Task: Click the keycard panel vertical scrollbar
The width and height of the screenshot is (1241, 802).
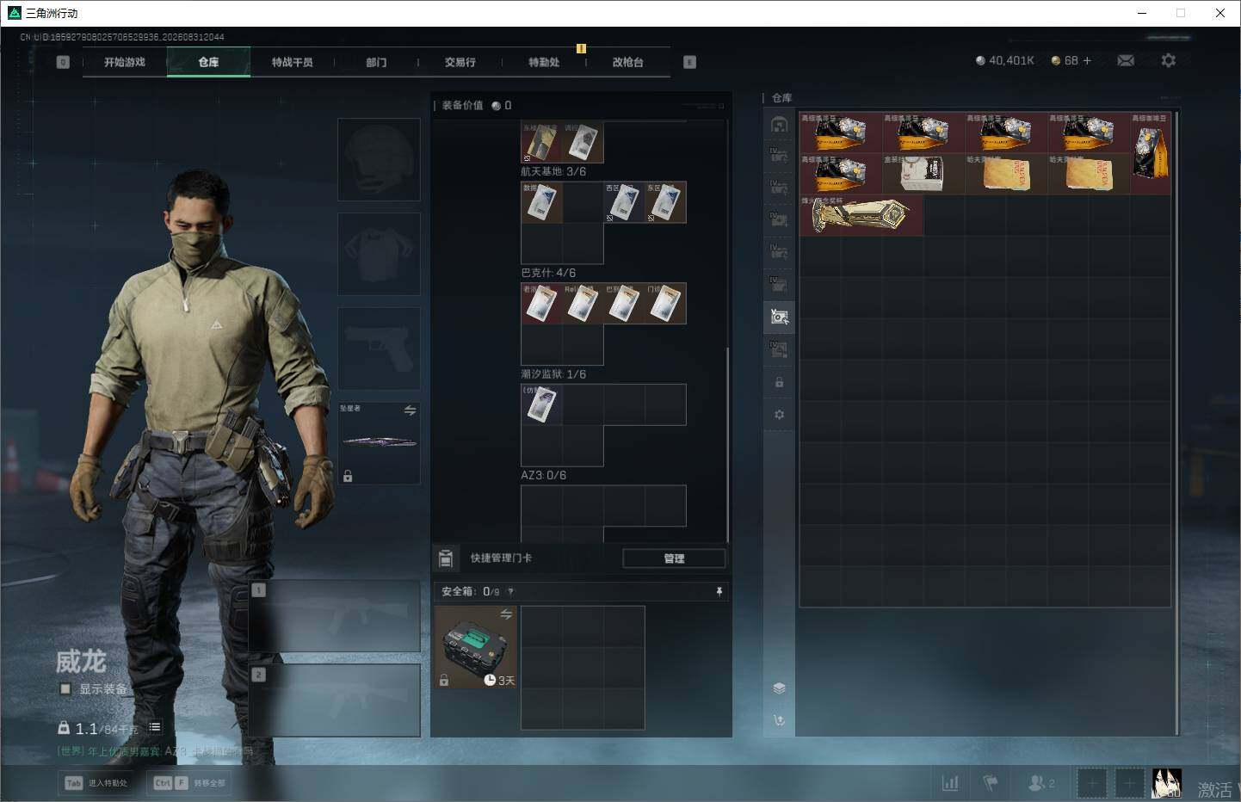Action: pos(728,445)
